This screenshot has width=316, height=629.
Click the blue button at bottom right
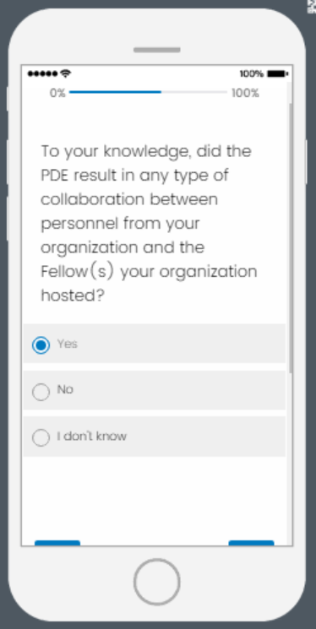tap(251, 543)
